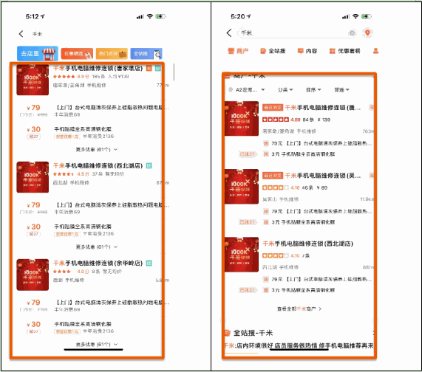422x372 pixels.
Task: Open the user profile icon tab
Action: coord(375,51)
